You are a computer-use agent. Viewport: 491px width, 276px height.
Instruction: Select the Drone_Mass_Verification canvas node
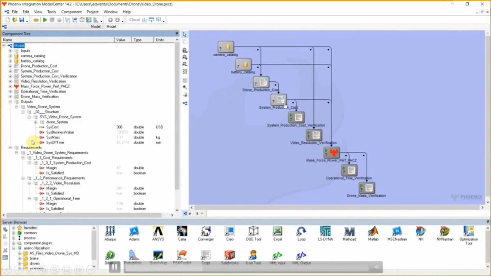click(367, 188)
